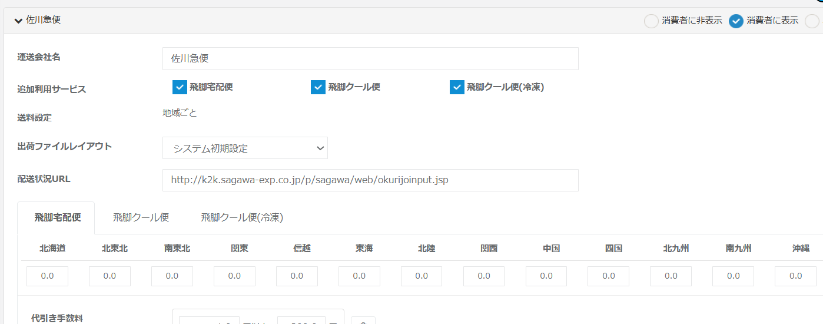Click the 信越 shipping fee field
This screenshot has height=324, width=823.
[297, 276]
